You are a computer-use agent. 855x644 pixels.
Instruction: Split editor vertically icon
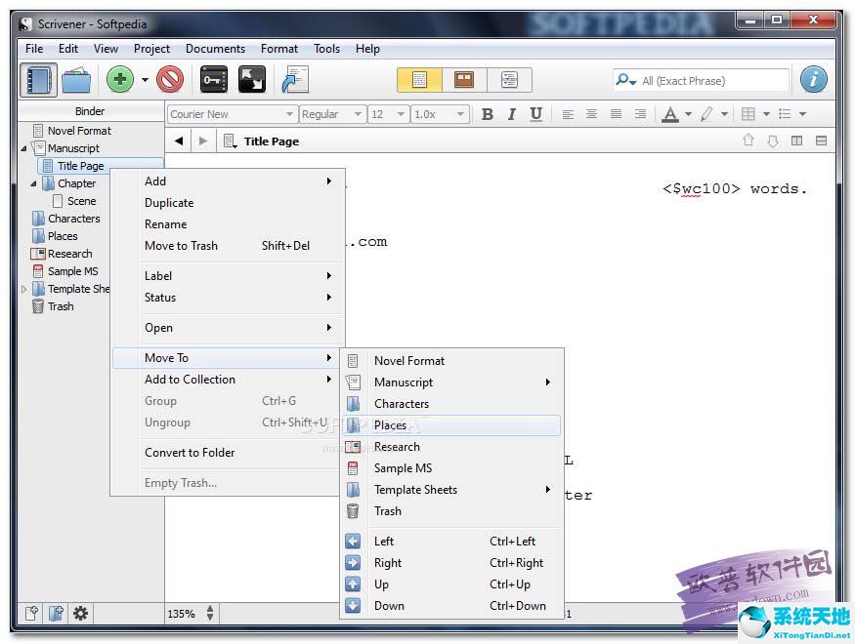pyautogui.click(x=796, y=141)
